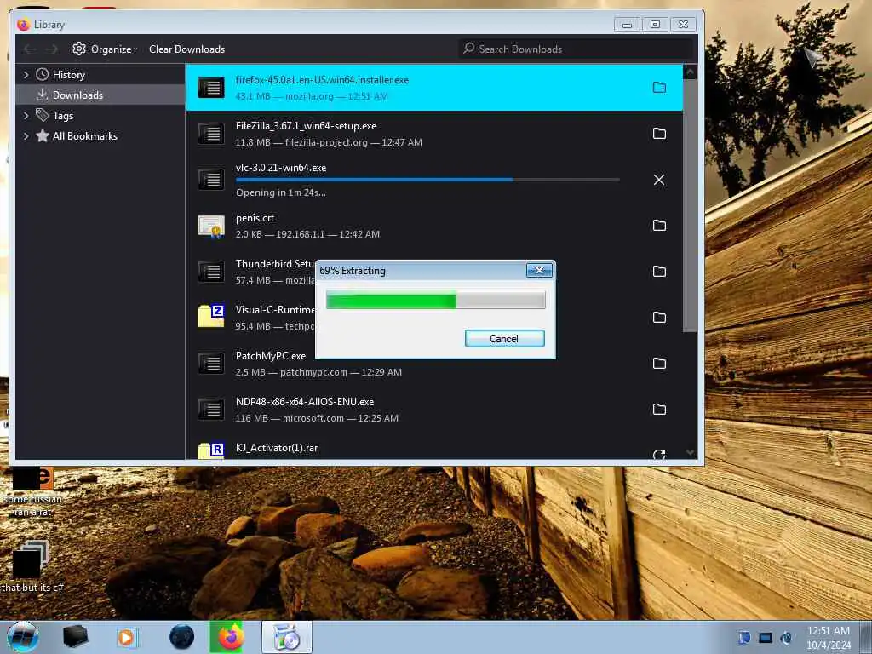
Task: Select Tags in the sidebar
Action: 62,116
